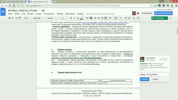Image resolution: width=178 pixels, height=100 pixels.
Task: Star the document Договор_Сервисы_Google
Action: [39, 11]
